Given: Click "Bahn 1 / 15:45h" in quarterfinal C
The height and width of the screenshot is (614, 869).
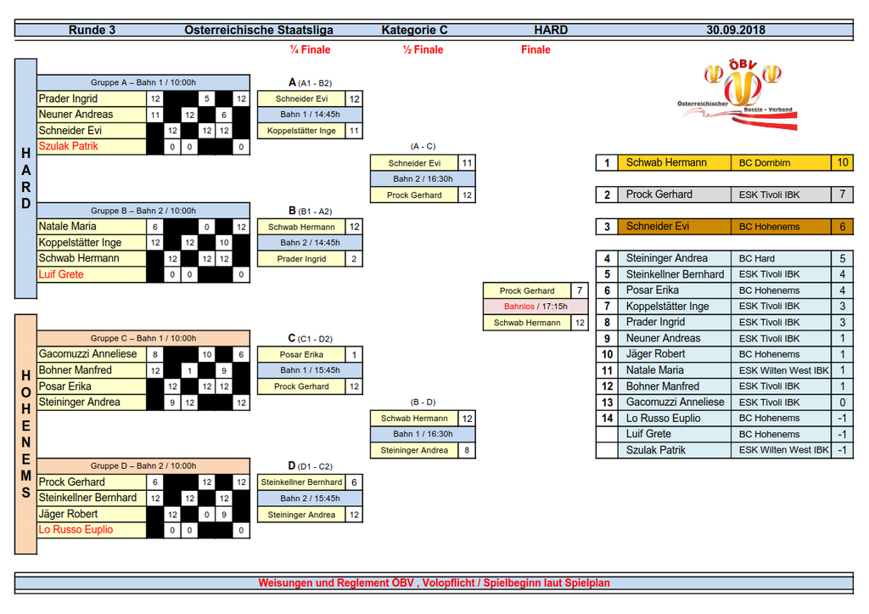Looking at the screenshot, I should [310, 370].
